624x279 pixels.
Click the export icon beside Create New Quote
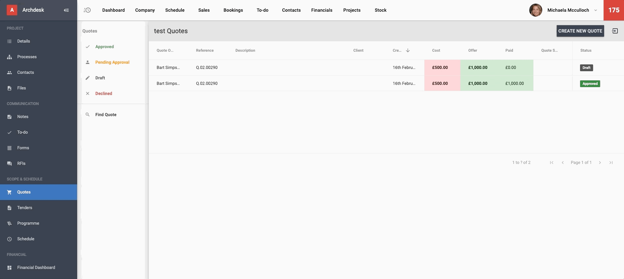point(615,31)
